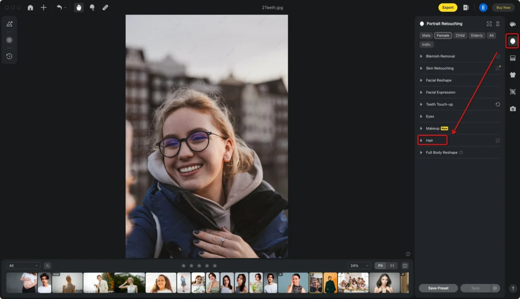
Task: Toggle the compare split-view button
Action: [405, 266]
